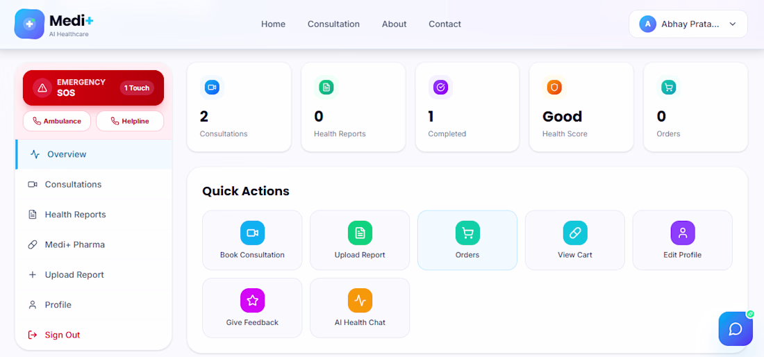Click the person icon beside sidebar Profile
Image resolution: width=764 pixels, height=357 pixels.
point(33,305)
